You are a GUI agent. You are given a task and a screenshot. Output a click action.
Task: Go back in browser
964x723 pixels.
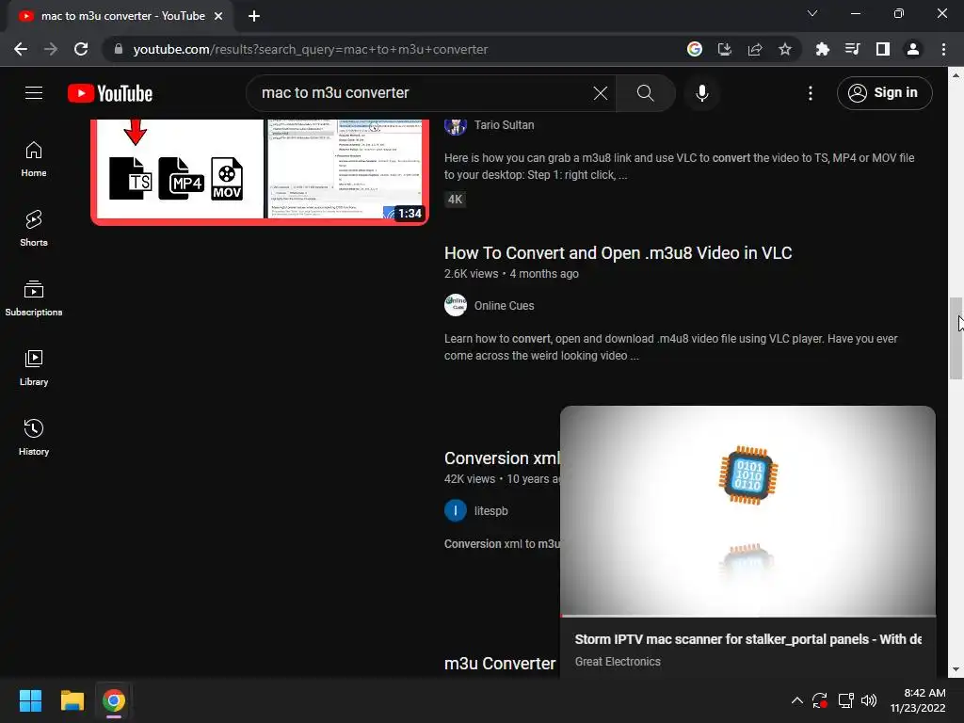[21, 49]
